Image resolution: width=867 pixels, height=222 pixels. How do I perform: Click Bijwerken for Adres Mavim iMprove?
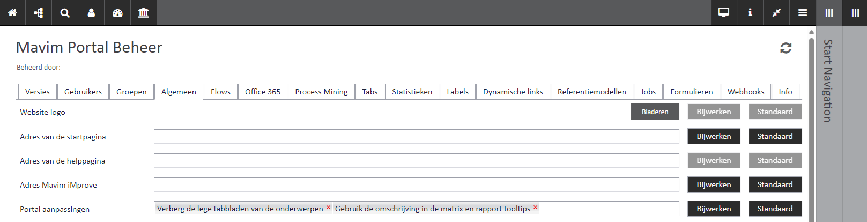pyautogui.click(x=714, y=184)
